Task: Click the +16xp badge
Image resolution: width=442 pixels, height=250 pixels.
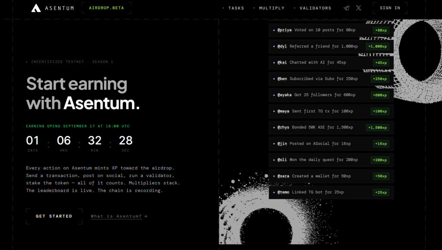Action: coord(381,144)
